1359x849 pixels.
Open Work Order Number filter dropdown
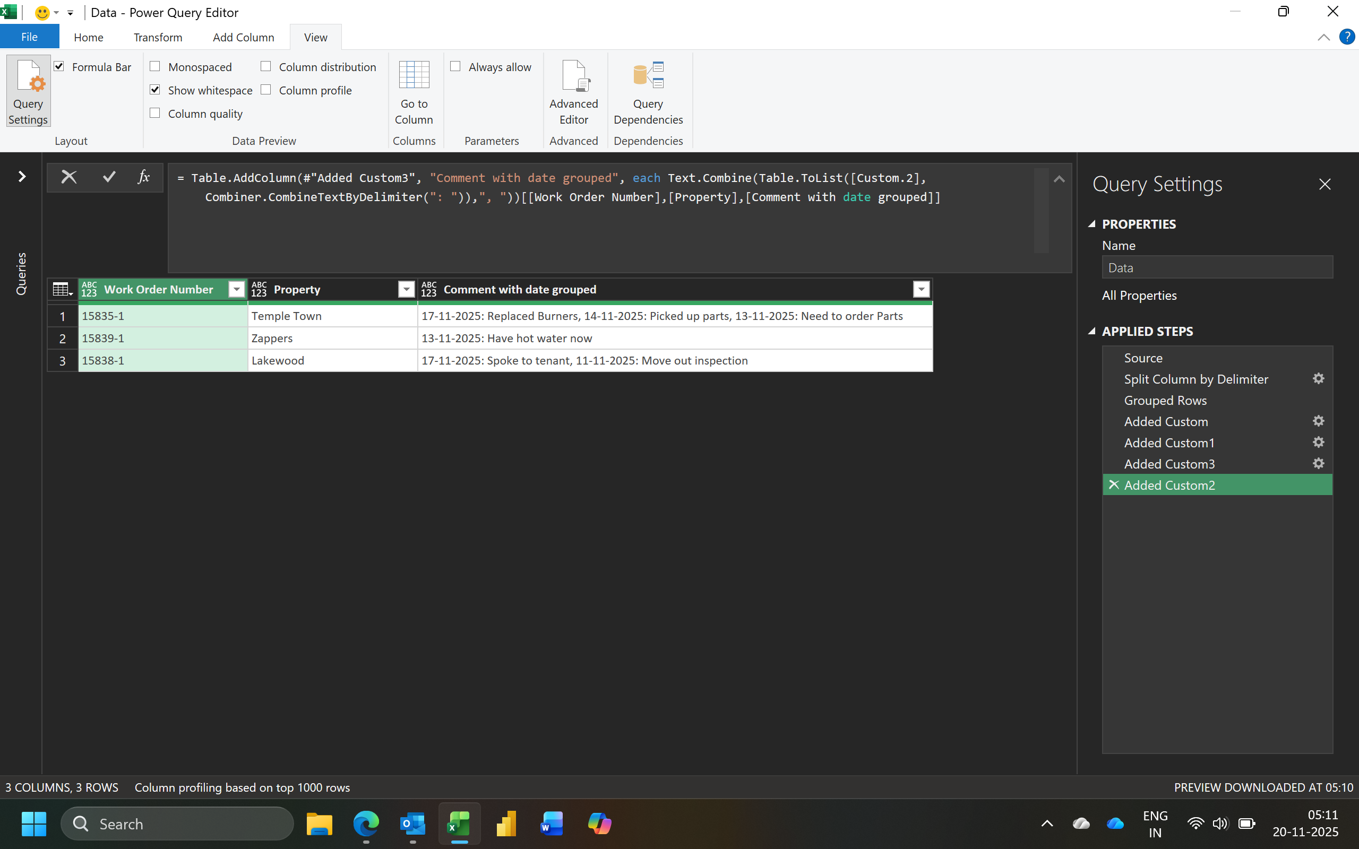236,290
